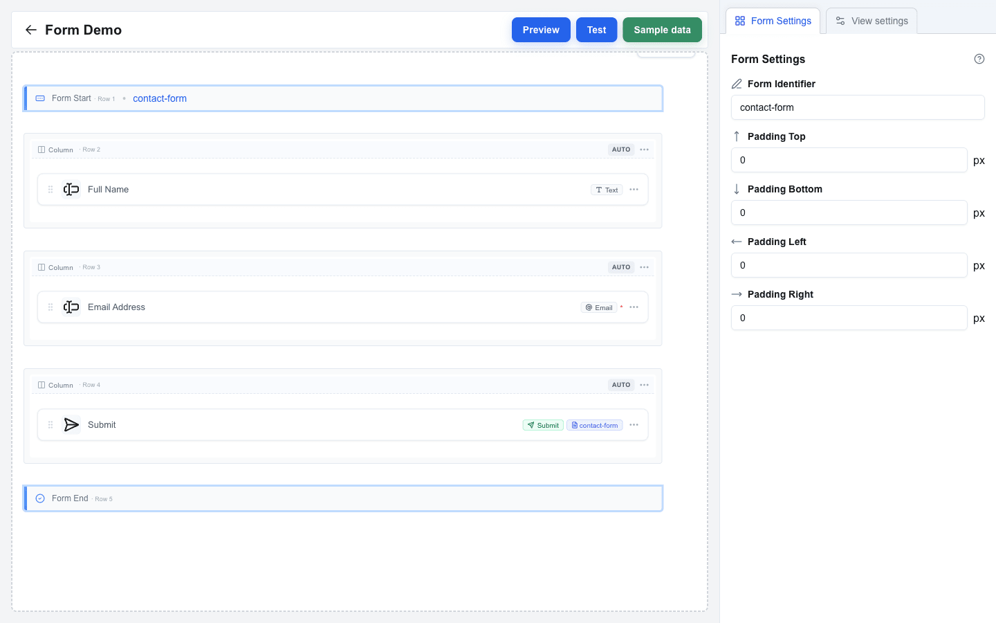Open Form Settings help icon
This screenshot has height=623, width=996.
click(x=979, y=59)
